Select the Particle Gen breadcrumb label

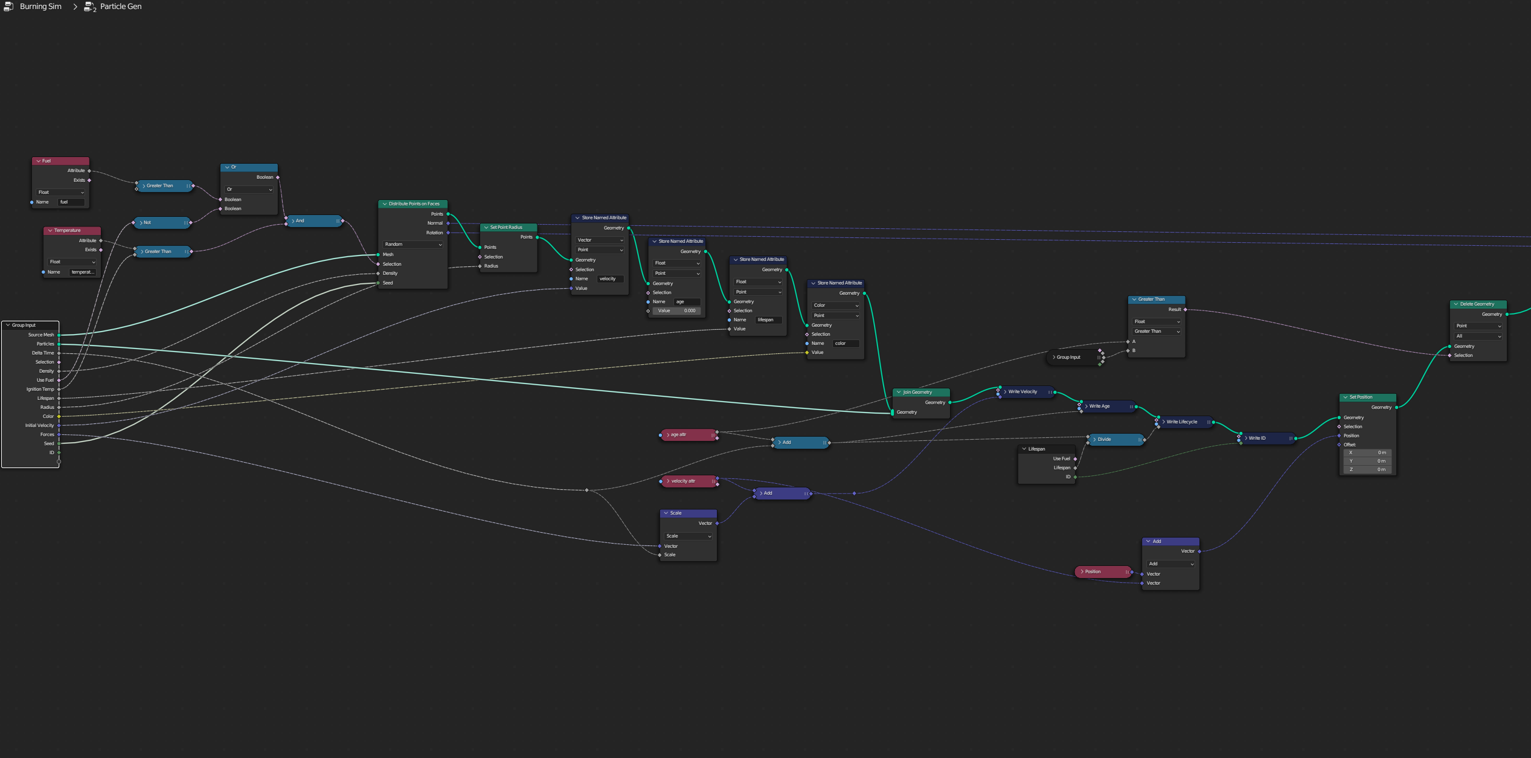[x=121, y=7]
